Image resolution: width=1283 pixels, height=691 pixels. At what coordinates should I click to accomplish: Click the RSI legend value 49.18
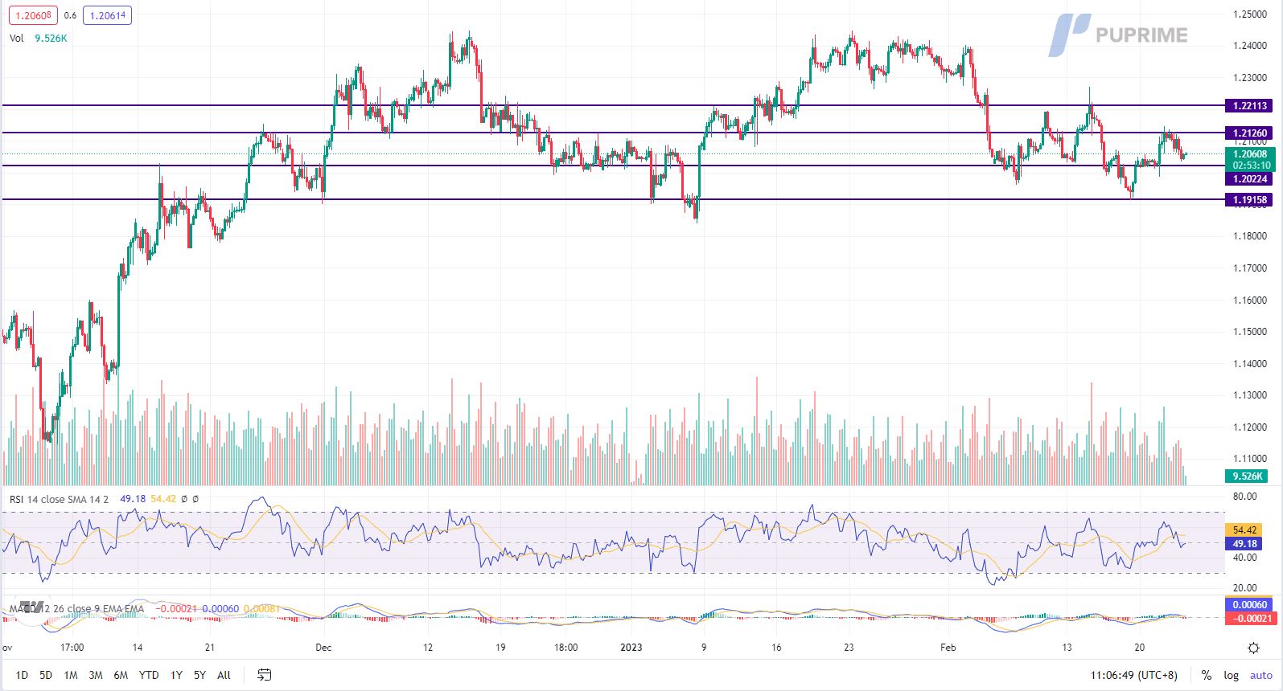(x=133, y=499)
